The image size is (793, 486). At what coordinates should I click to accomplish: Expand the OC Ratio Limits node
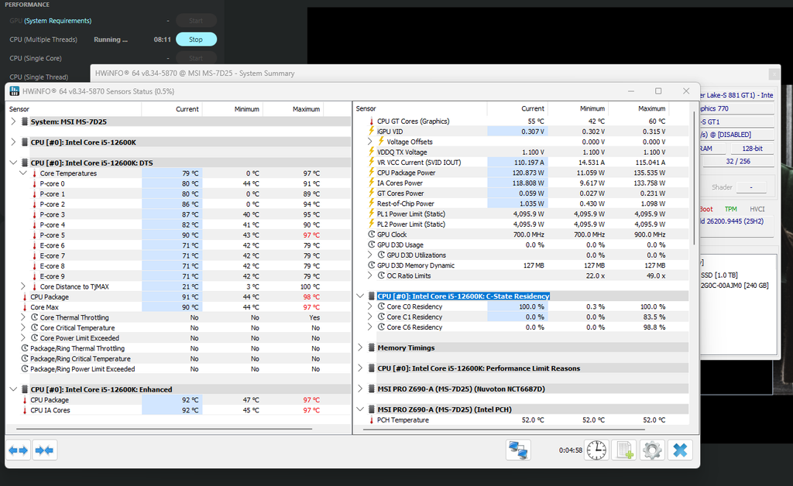tap(369, 276)
